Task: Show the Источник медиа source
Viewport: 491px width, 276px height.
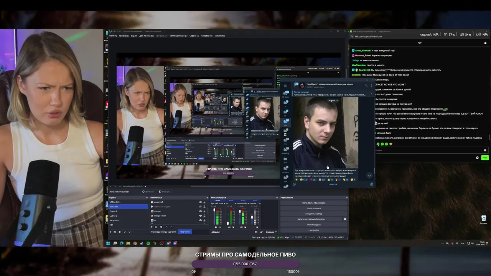Action: (200, 207)
